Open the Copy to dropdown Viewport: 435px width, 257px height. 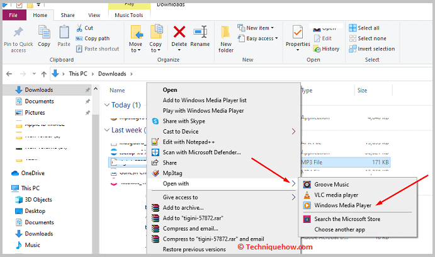155,47
